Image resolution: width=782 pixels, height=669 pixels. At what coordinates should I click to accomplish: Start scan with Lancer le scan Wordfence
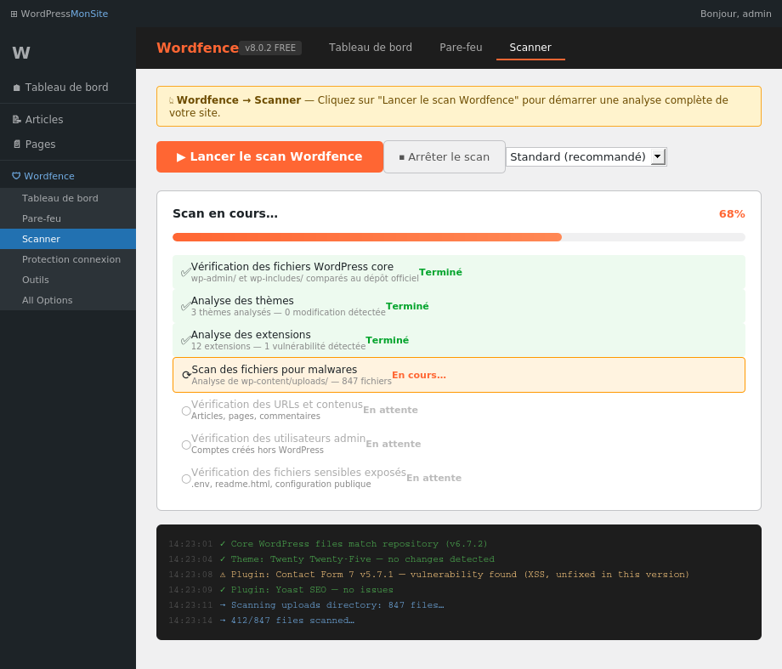click(x=269, y=156)
